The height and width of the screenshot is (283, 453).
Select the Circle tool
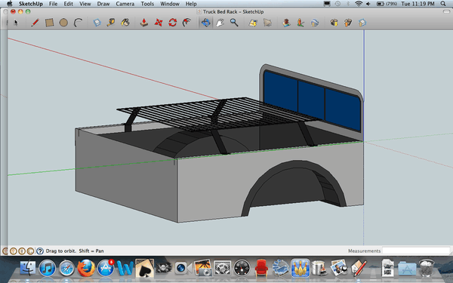coord(63,23)
